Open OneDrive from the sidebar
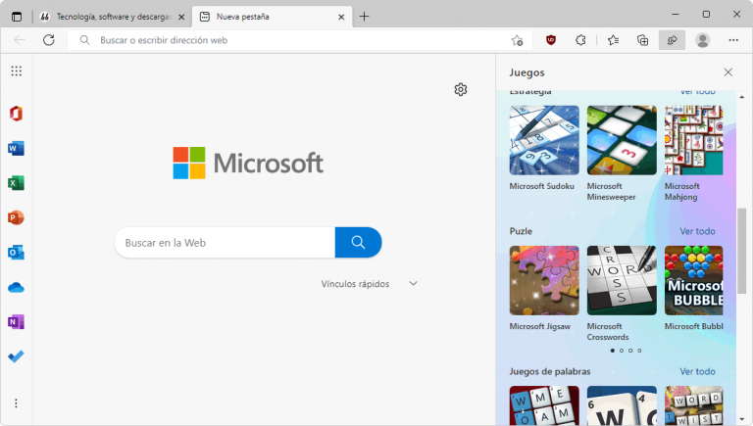Screen dimensions: 753x426 [16, 287]
